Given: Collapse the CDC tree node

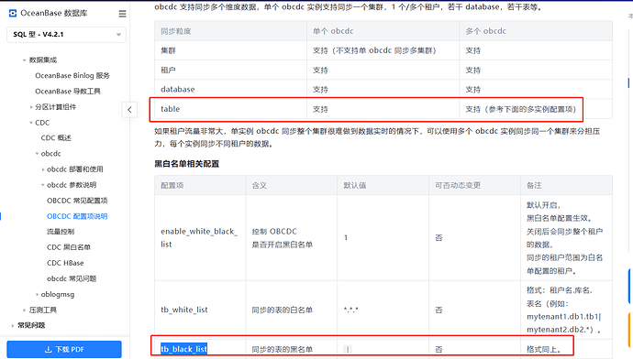Looking at the screenshot, I should coord(31,123).
